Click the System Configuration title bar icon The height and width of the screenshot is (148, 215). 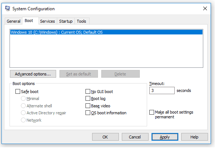coord(8,8)
